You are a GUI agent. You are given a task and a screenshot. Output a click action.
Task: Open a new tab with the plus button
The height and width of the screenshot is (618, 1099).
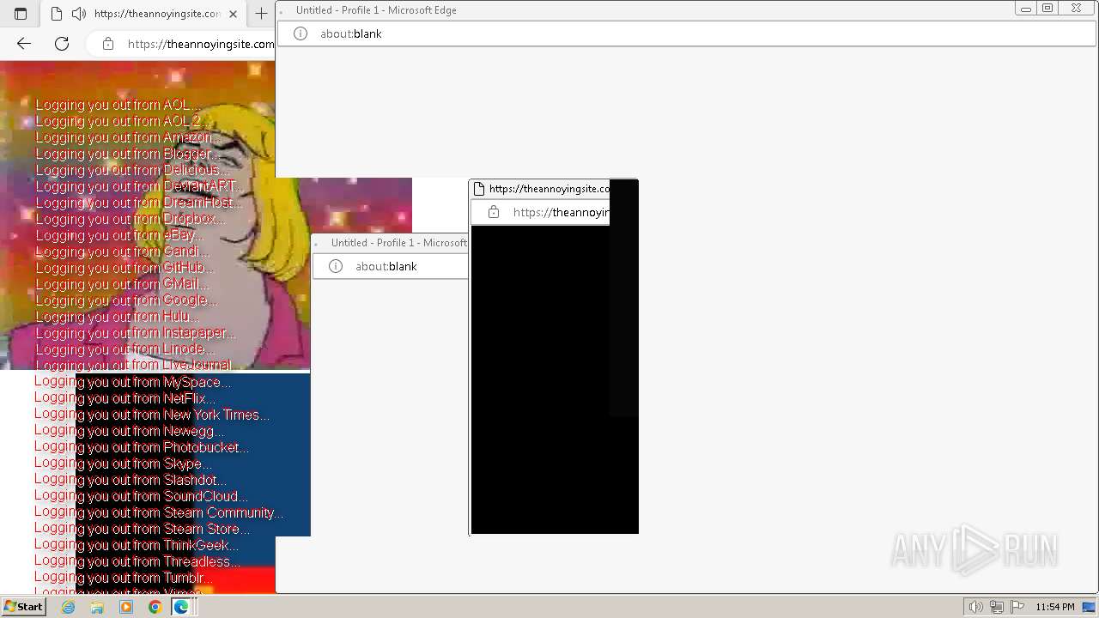pyautogui.click(x=261, y=14)
